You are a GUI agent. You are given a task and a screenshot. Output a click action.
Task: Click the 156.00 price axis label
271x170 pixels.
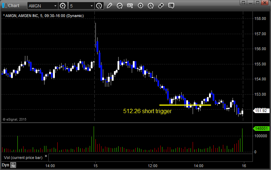pos(260,49)
